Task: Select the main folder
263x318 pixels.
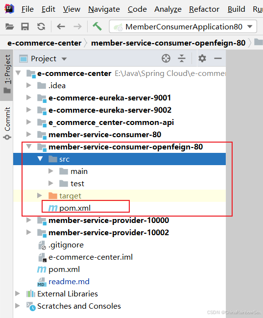Action: [79, 171]
